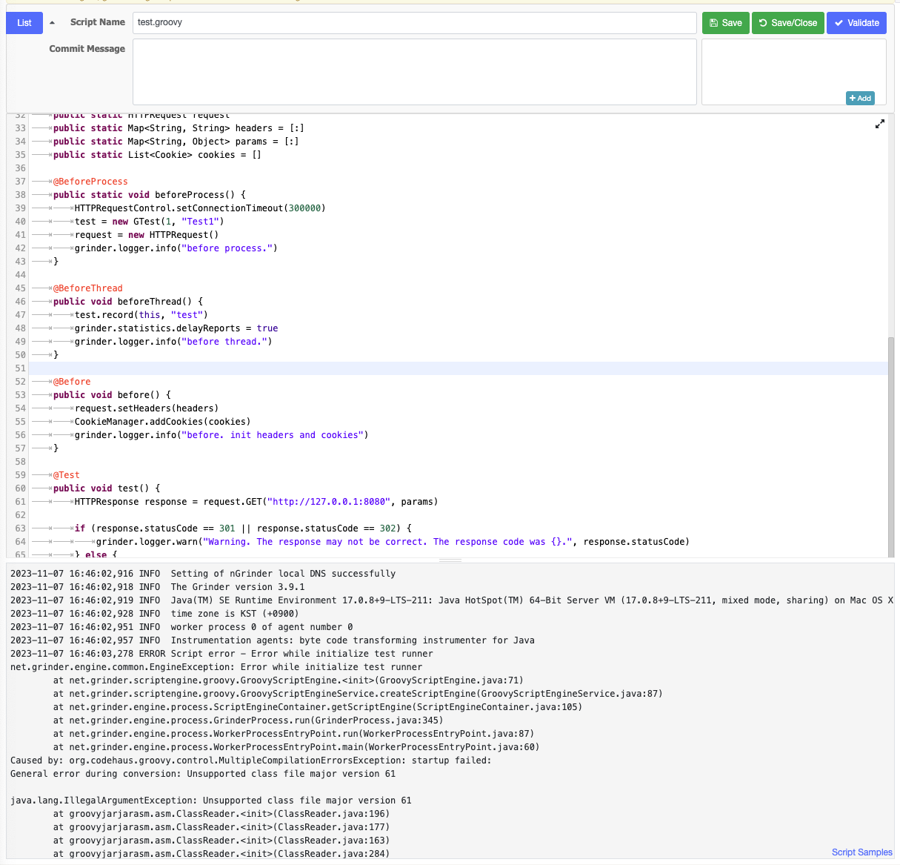900x865 pixels.
Task: Click the @BeforeThread annotation
Action: [88, 288]
